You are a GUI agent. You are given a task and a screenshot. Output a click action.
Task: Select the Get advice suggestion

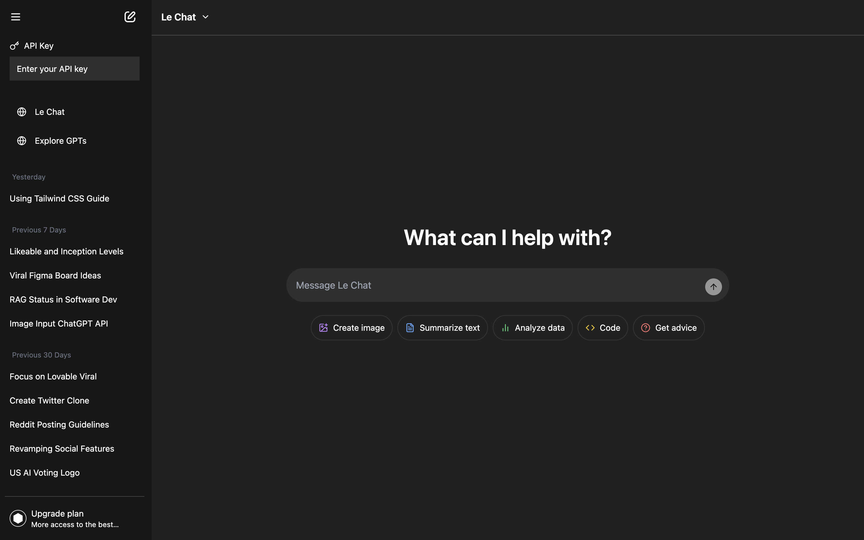[x=668, y=327]
